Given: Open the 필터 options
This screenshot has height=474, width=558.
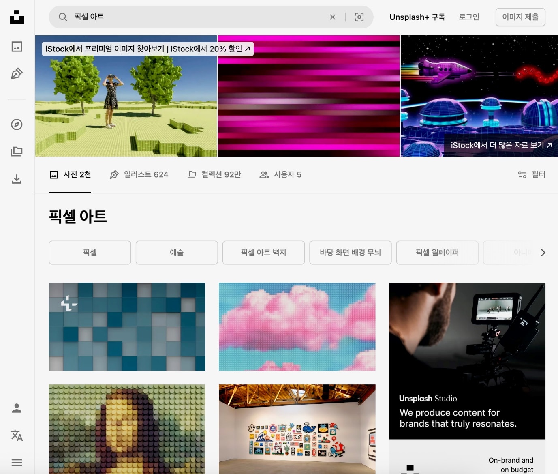Looking at the screenshot, I should point(531,174).
